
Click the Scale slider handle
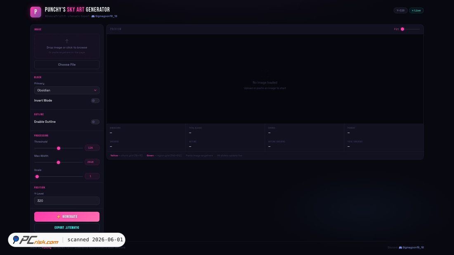pos(37,176)
